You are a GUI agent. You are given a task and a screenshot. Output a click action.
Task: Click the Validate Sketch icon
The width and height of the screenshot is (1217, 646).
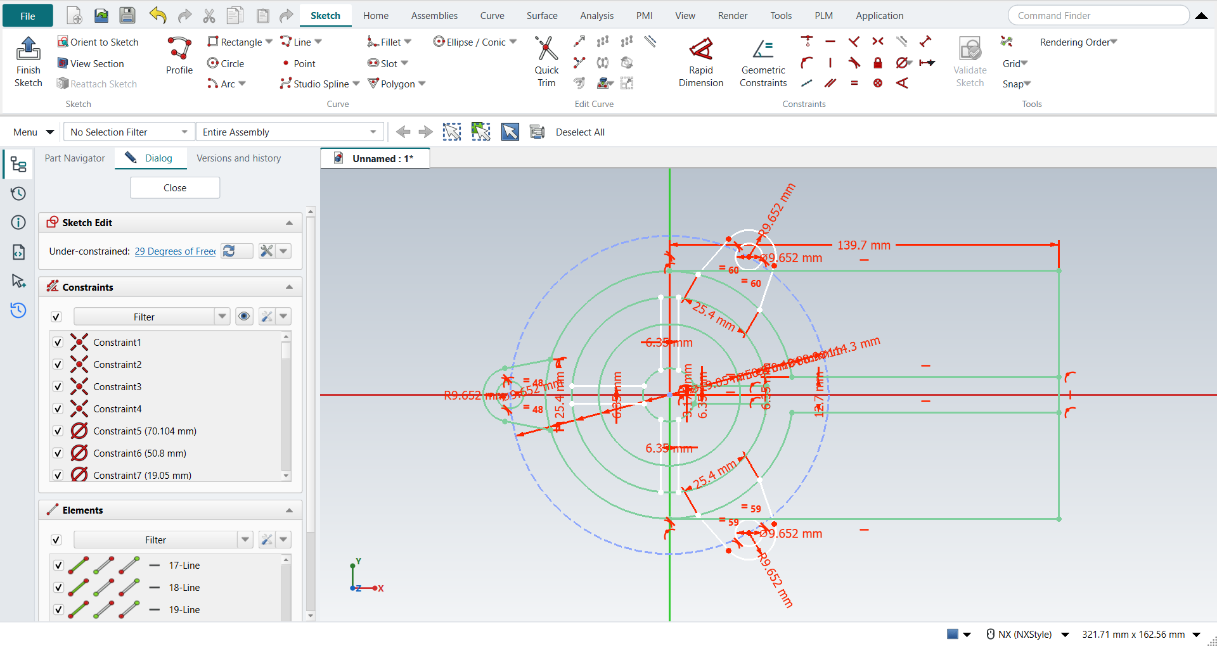(970, 62)
